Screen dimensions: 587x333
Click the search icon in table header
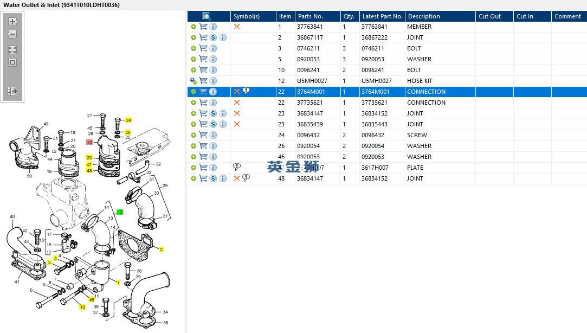207,16
